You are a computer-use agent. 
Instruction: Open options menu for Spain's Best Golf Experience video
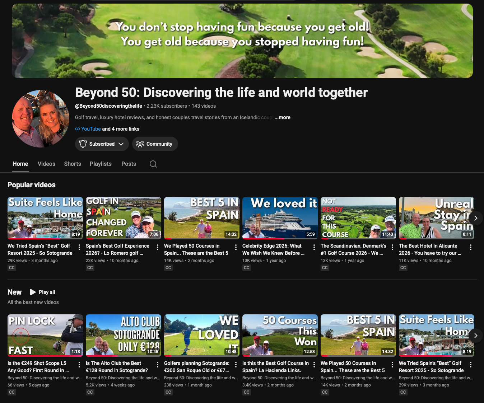point(158,247)
